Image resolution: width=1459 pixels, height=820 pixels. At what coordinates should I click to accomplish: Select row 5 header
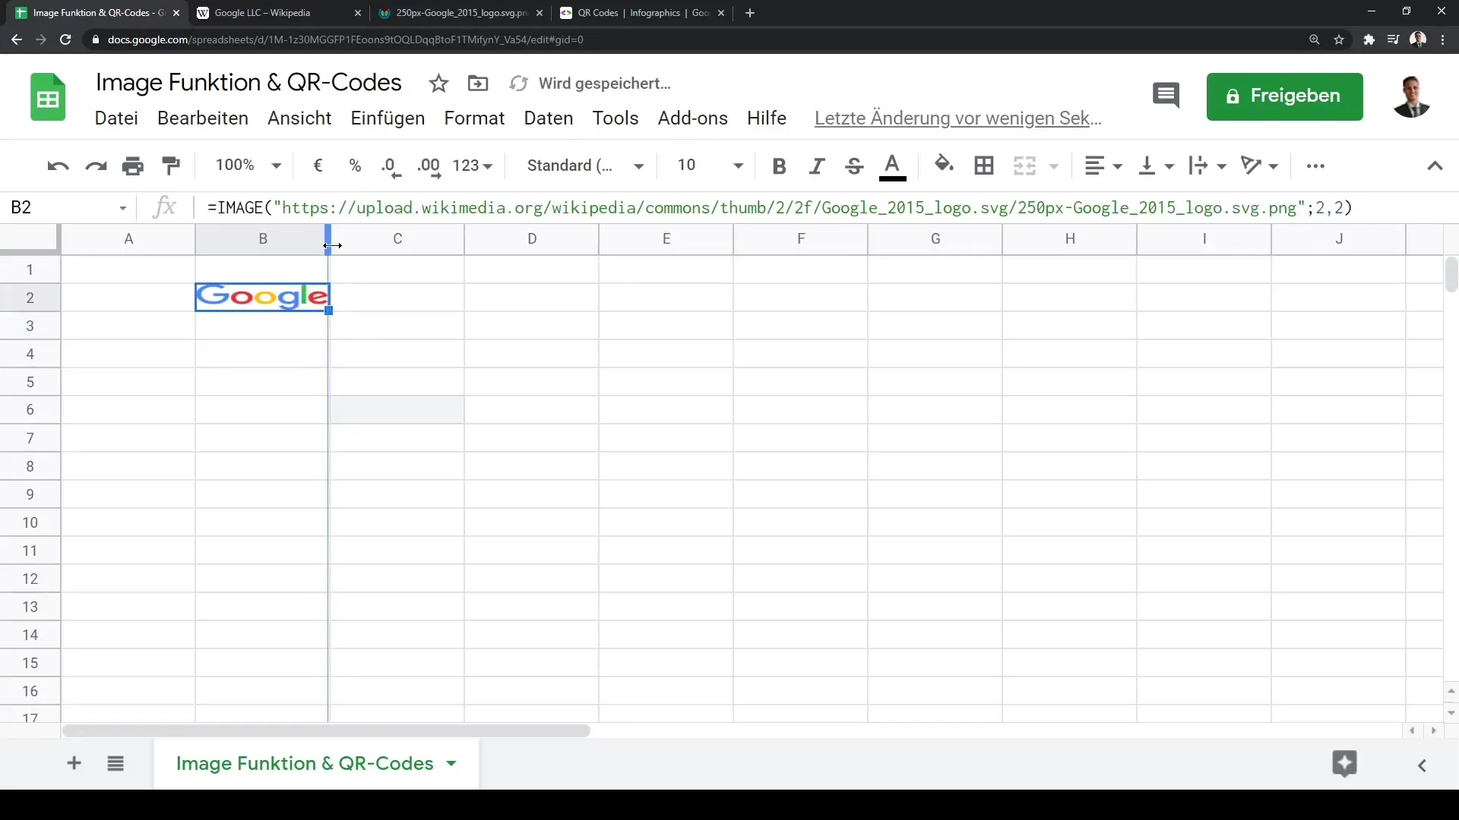coord(30,382)
